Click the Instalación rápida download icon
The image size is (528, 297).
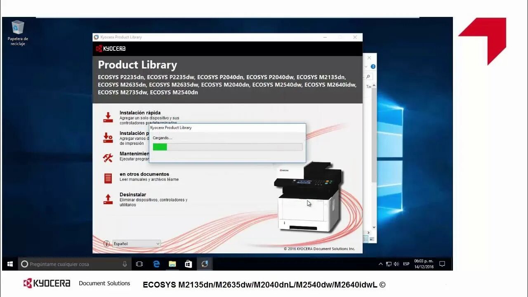click(x=108, y=117)
